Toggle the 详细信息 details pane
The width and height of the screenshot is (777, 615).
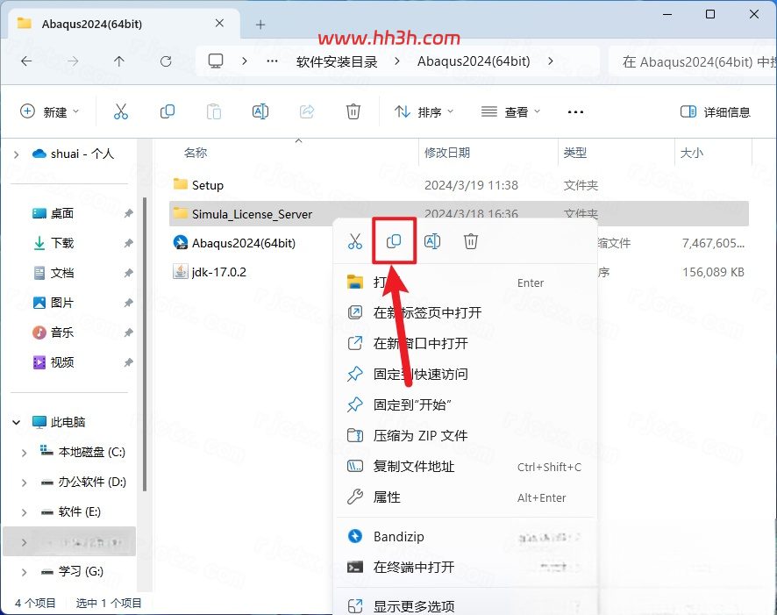pos(716,112)
